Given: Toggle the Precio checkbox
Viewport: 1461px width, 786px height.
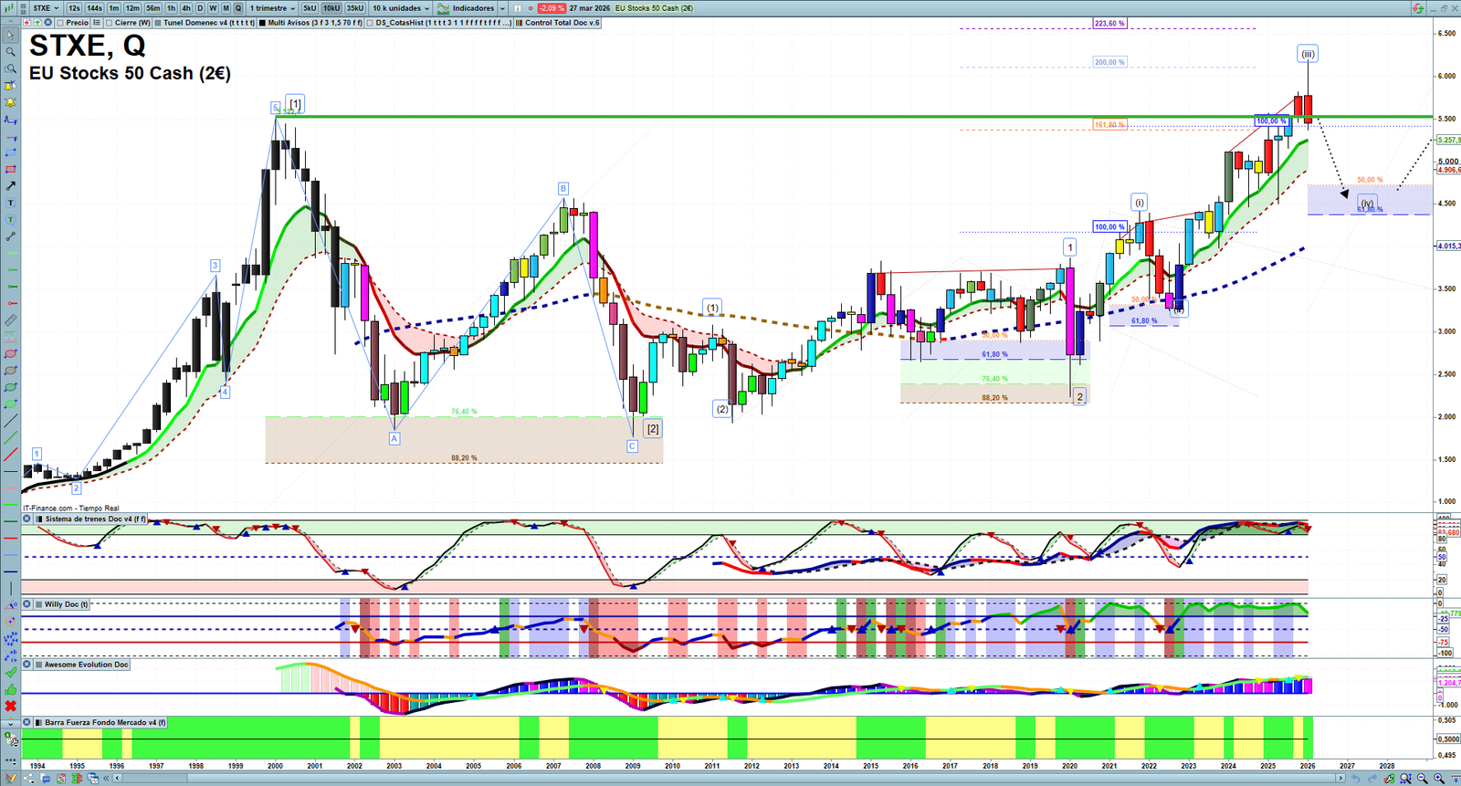Looking at the screenshot, I should point(60,23).
